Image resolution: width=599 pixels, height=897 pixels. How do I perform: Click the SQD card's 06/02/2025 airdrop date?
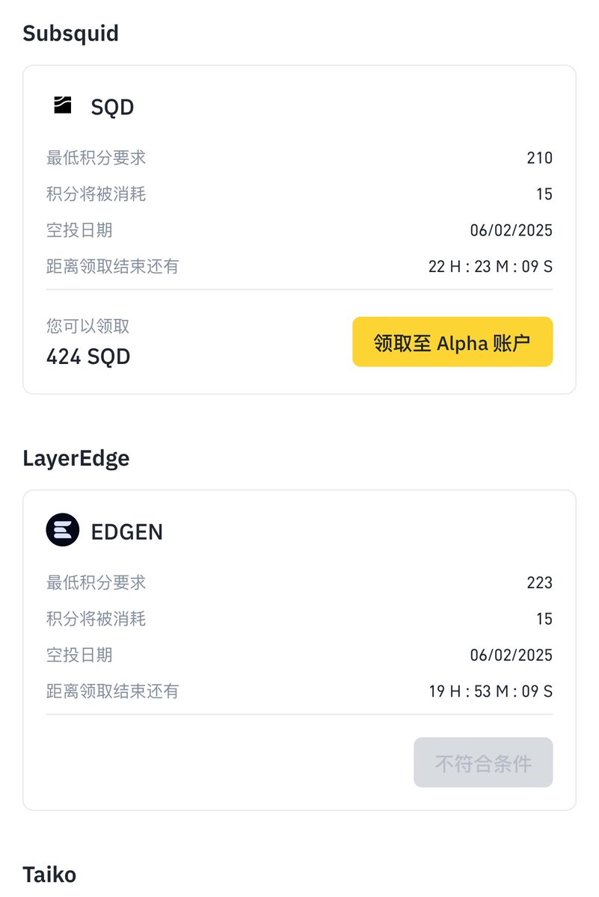click(512, 230)
